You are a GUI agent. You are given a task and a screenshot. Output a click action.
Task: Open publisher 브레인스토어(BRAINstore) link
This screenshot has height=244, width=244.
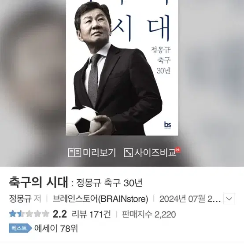click(100, 199)
